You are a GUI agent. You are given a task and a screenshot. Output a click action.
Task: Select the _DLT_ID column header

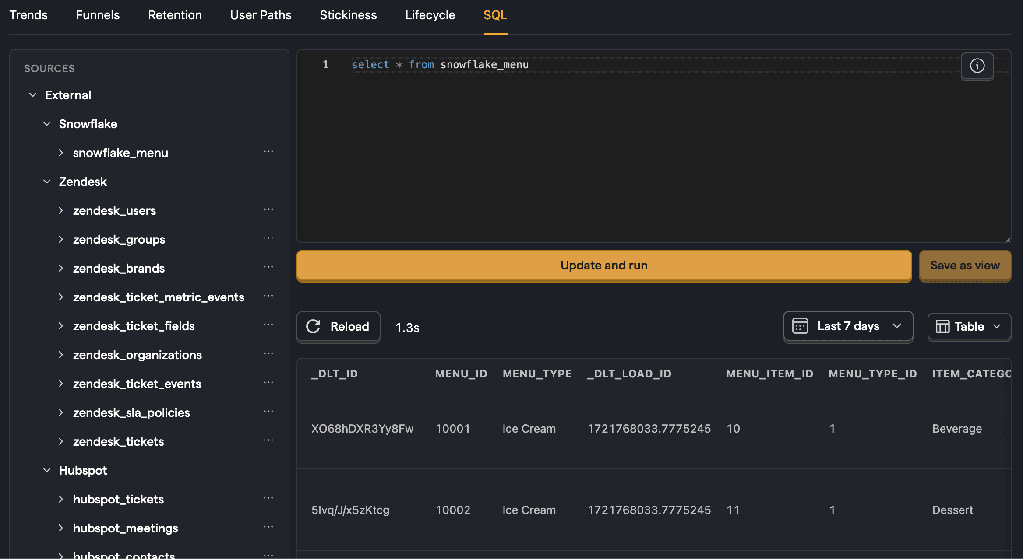pos(335,374)
